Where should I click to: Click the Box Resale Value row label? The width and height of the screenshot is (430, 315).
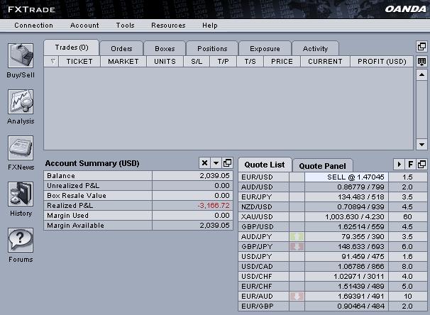tap(77, 196)
